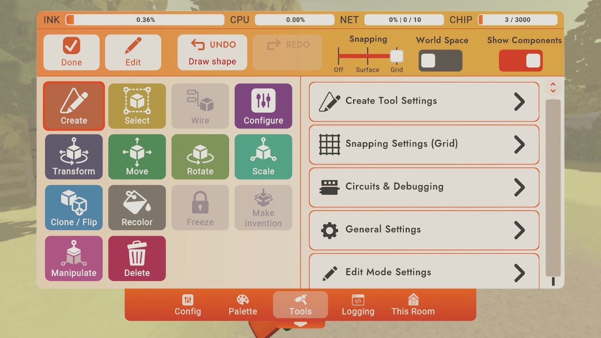Expand Edit Mode Settings
The width and height of the screenshot is (601, 338).
424,271
